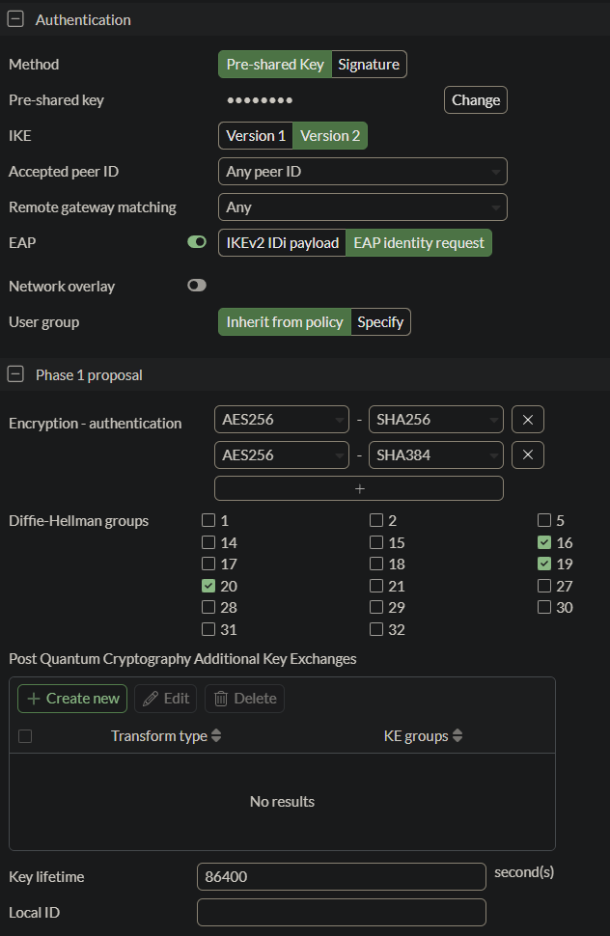The height and width of the screenshot is (936, 610).
Task: Remove the AES256-SHA256 proposal row
Action: click(x=528, y=419)
